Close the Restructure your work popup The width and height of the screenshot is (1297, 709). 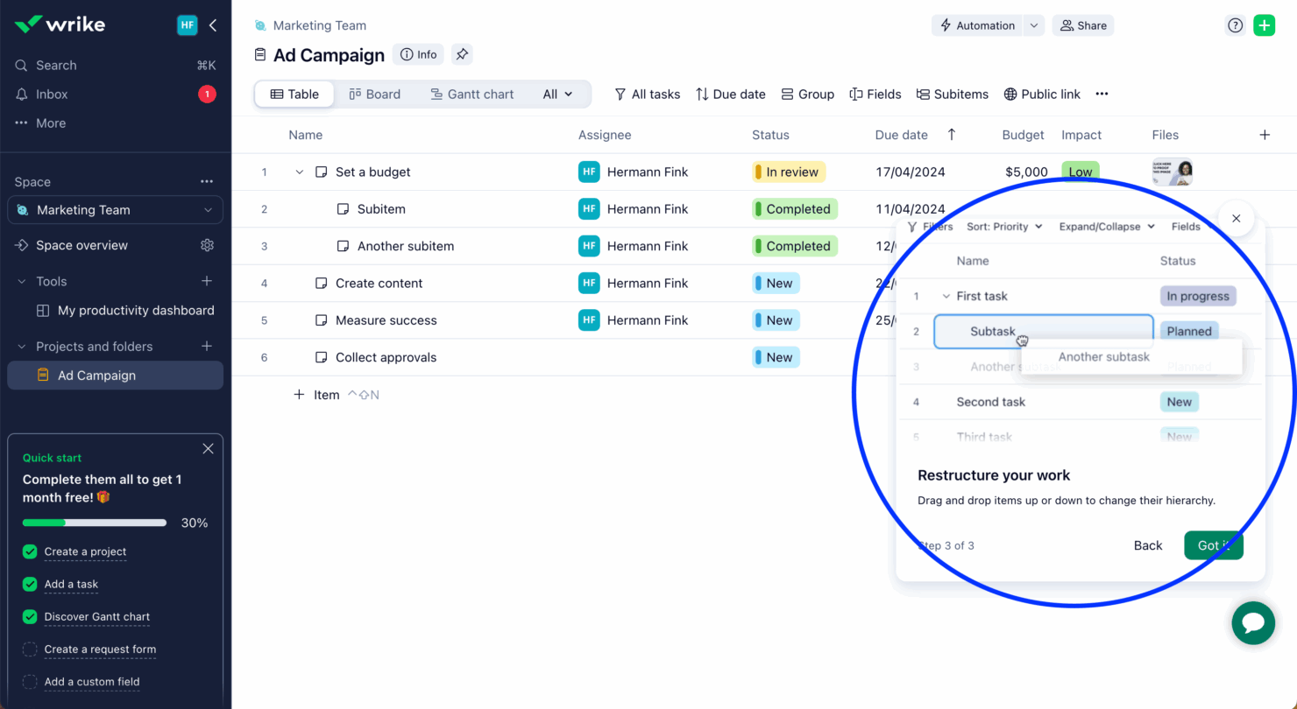tap(1236, 219)
